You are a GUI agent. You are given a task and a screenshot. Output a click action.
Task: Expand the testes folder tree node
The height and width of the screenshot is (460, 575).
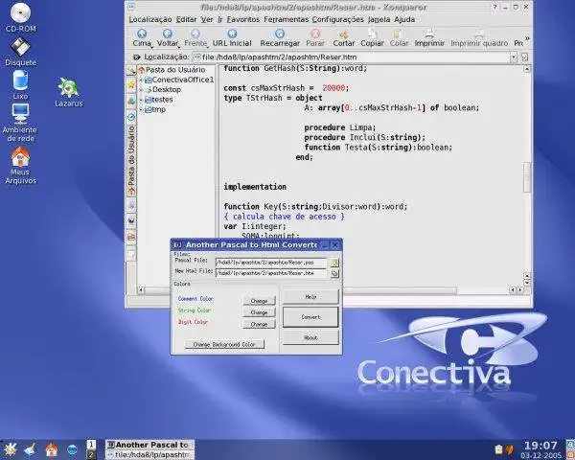141,100
